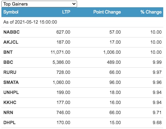
Task: Click the Top Gainers dropdown arrow
Action: click(74, 4)
